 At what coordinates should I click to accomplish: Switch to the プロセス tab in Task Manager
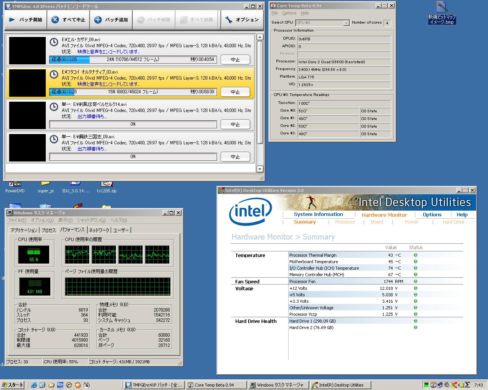[48, 230]
